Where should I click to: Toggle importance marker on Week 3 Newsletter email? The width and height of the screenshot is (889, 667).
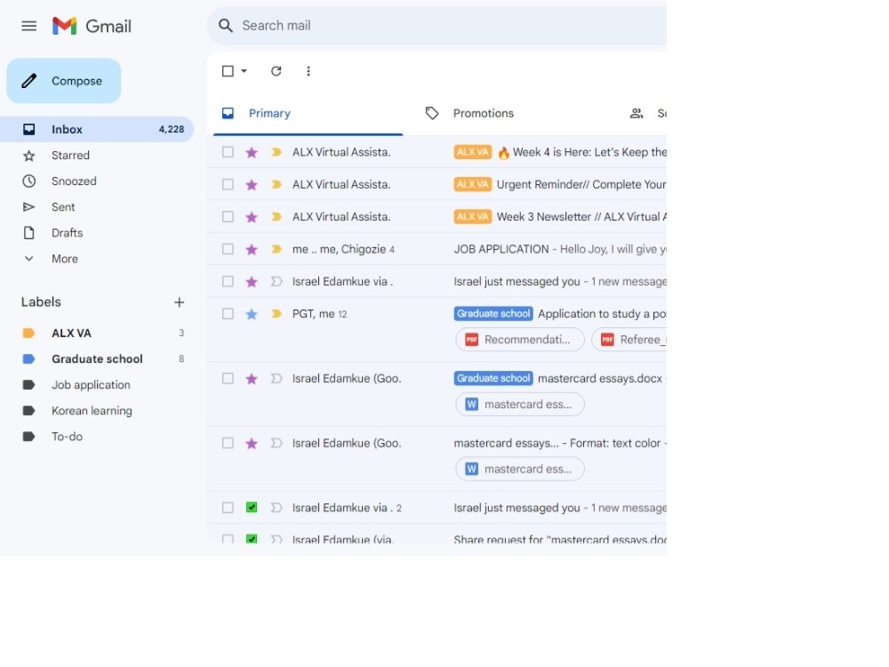(x=276, y=217)
